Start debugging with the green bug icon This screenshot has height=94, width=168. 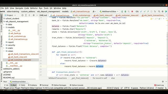click(x=125, y=11)
